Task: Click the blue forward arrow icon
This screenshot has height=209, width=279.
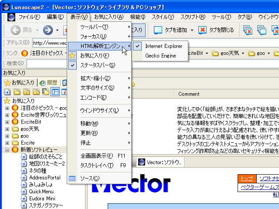Action: pyautogui.click(x=48, y=30)
